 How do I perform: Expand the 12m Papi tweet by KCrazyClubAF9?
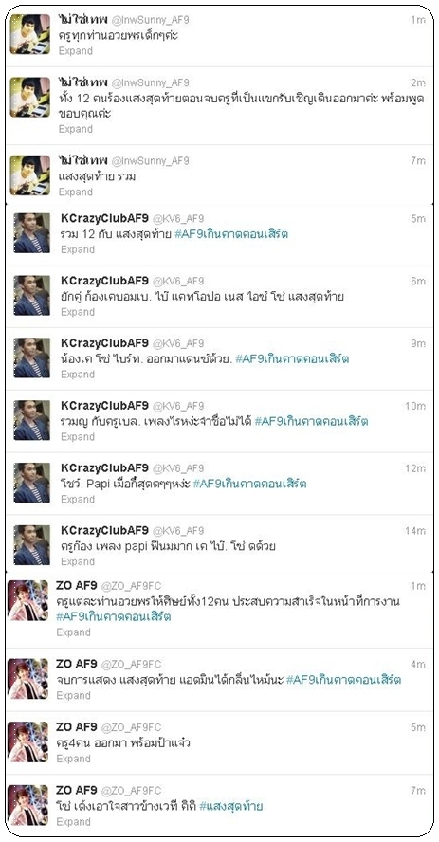coord(78,500)
